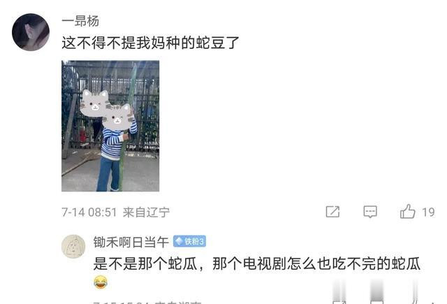The image size is (447, 304).
Task: Tap the forward icon on 一昂杨's comment
Action: pyautogui.click(x=332, y=212)
